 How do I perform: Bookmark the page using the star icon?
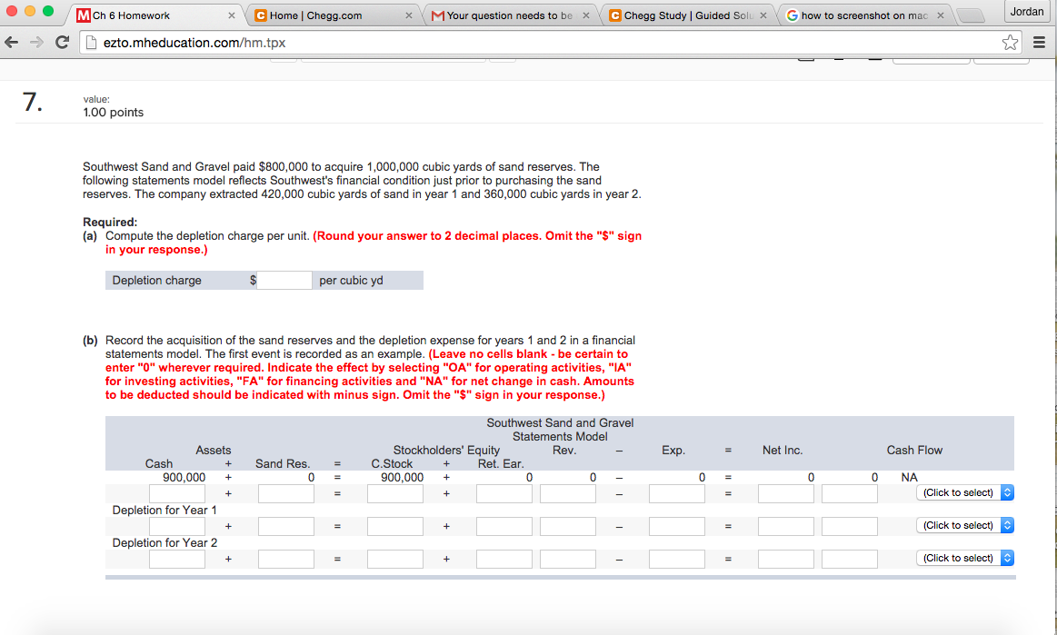tap(1010, 43)
